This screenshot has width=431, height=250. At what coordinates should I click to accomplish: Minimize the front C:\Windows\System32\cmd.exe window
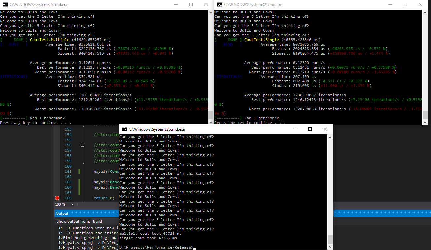click(x=295, y=129)
